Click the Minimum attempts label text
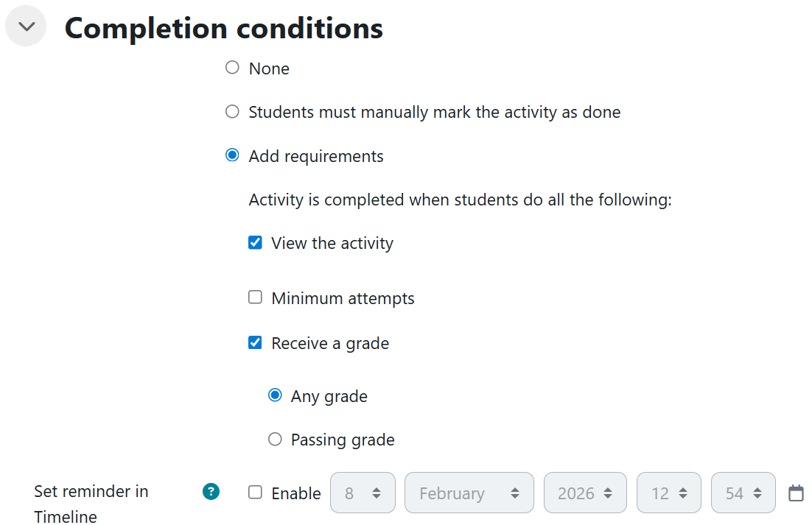812x525 pixels. tap(343, 298)
